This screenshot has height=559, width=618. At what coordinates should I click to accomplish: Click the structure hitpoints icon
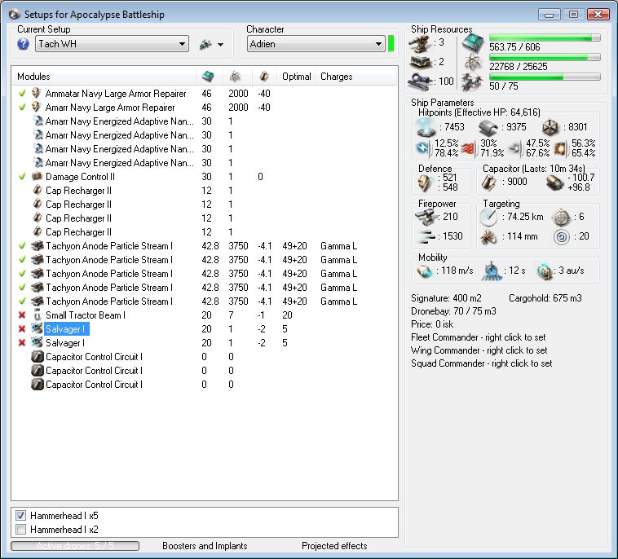[550, 127]
